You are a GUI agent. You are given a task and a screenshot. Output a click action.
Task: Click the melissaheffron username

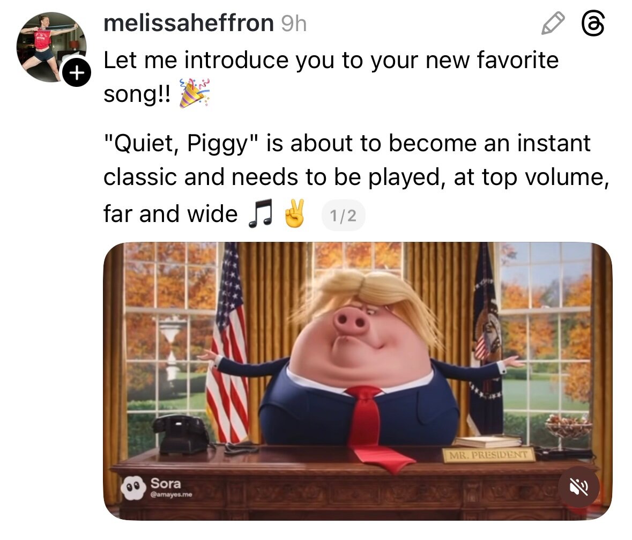click(189, 23)
